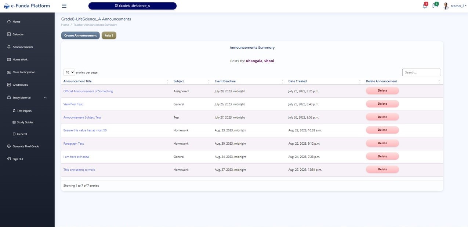
Task: Open the I am here at Hosita link
Action: [x=76, y=157]
